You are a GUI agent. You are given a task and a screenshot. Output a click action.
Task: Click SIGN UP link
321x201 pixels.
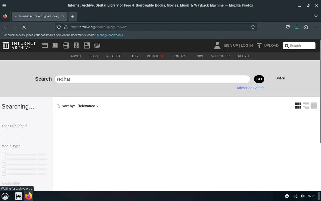(x=231, y=45)
